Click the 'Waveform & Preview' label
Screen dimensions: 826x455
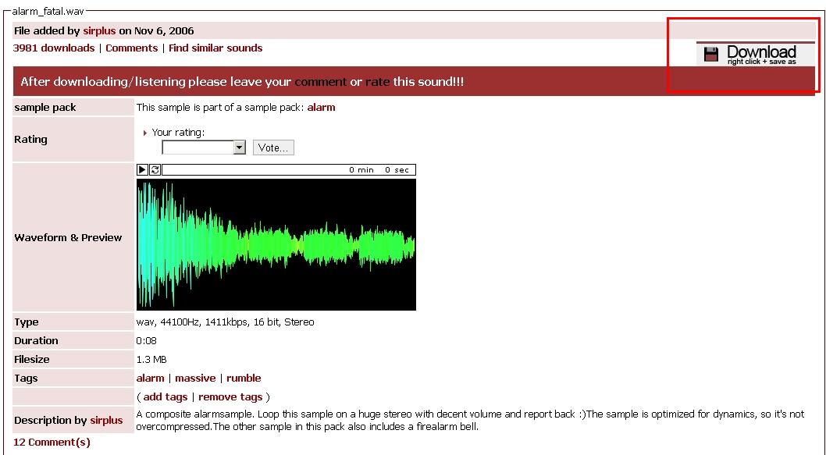(68, 237)
